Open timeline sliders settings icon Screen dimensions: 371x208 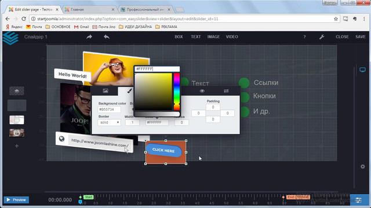click(x=359, y=200)
